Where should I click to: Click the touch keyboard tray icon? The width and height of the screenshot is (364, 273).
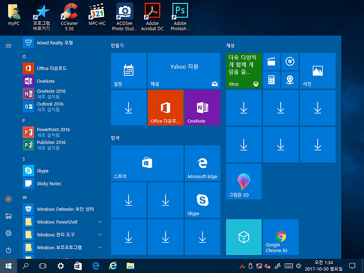click(x=289, y=266)
